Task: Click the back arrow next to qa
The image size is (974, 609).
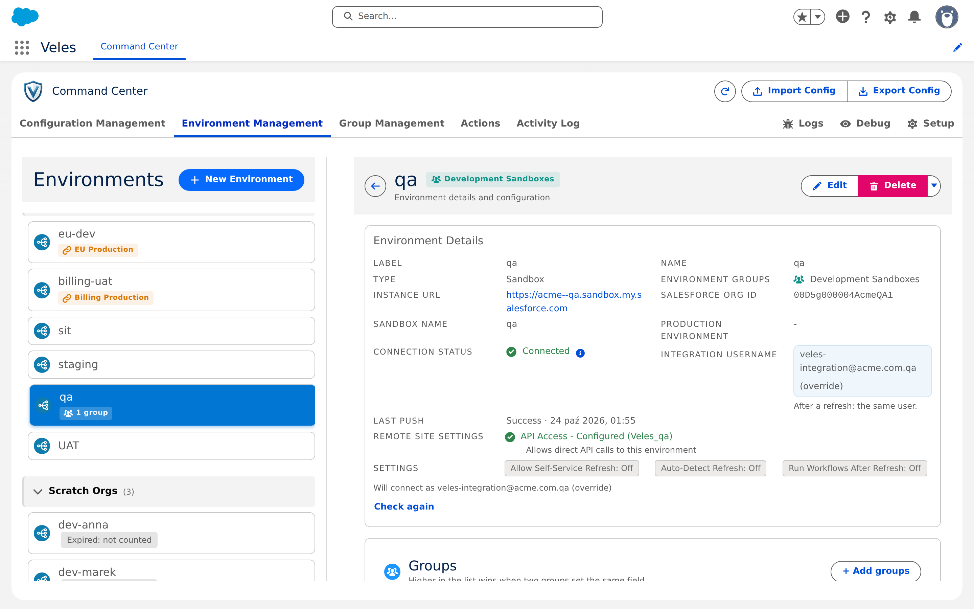Action: point(375,186)
